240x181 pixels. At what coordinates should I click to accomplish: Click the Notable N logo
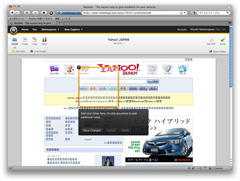(x=13, y=30)
